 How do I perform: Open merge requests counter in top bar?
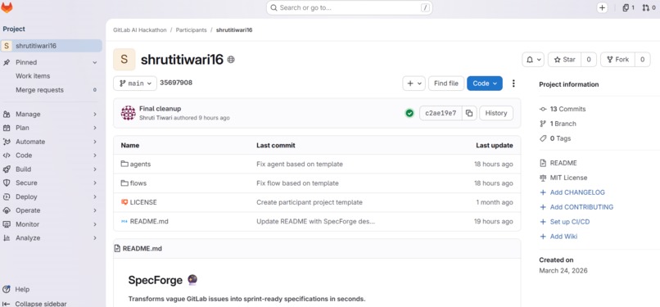pos(649,7)
